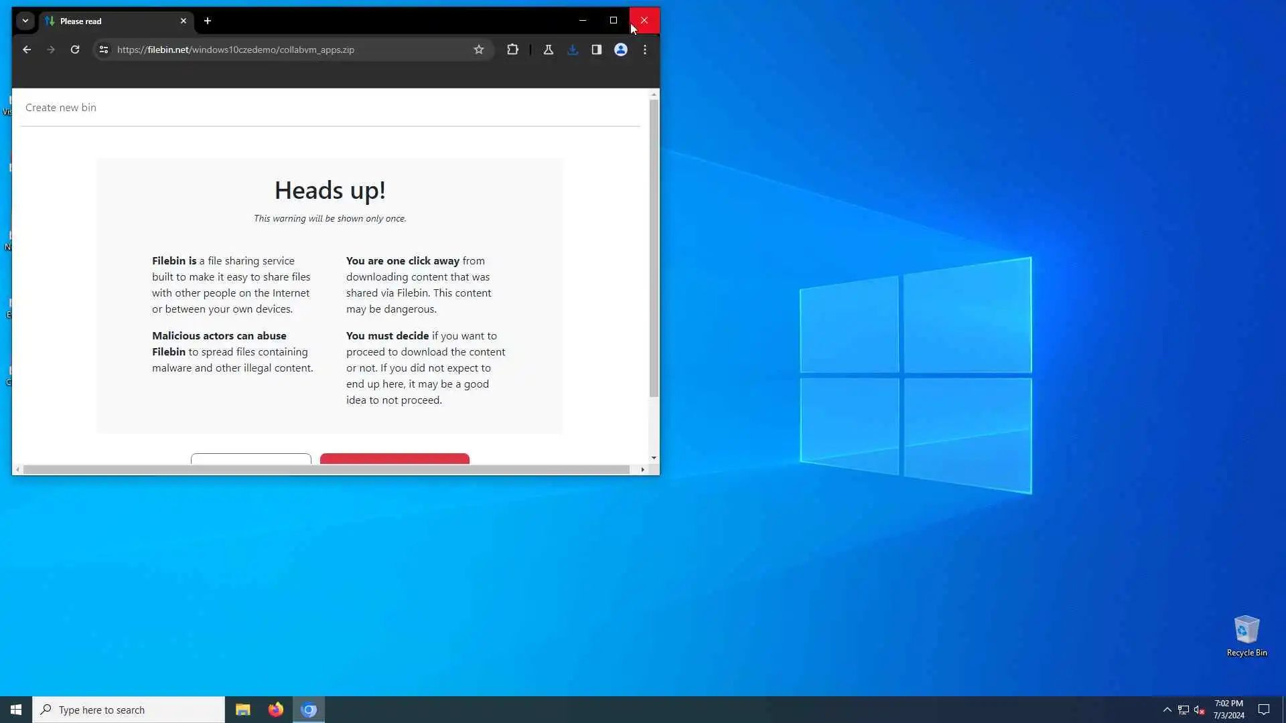1286x723 pixels.
Task: Expand the tab search dropdown
Action: coord(25,21)
